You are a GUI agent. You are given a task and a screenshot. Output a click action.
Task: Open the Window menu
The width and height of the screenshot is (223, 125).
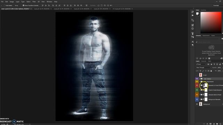click(x=49, y=2)
